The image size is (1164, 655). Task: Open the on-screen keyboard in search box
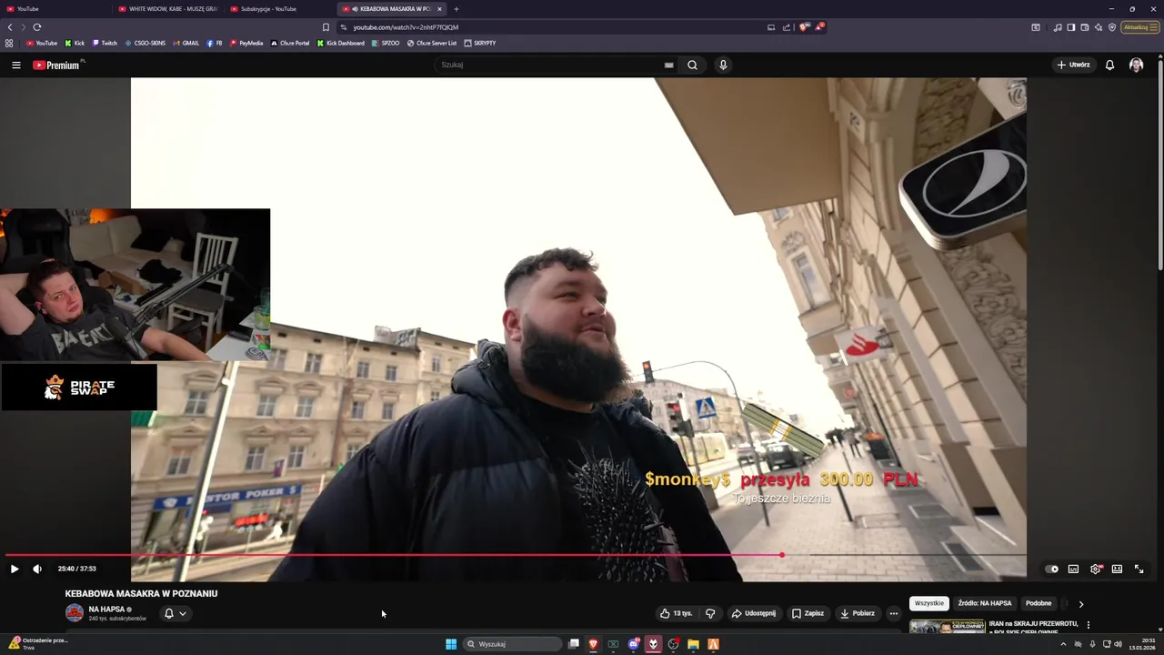(x=669, y=65)
